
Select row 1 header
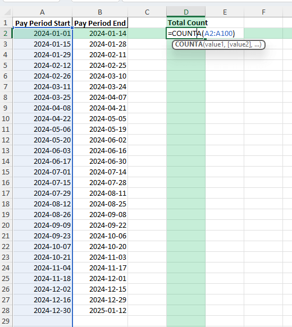point(6,22)
